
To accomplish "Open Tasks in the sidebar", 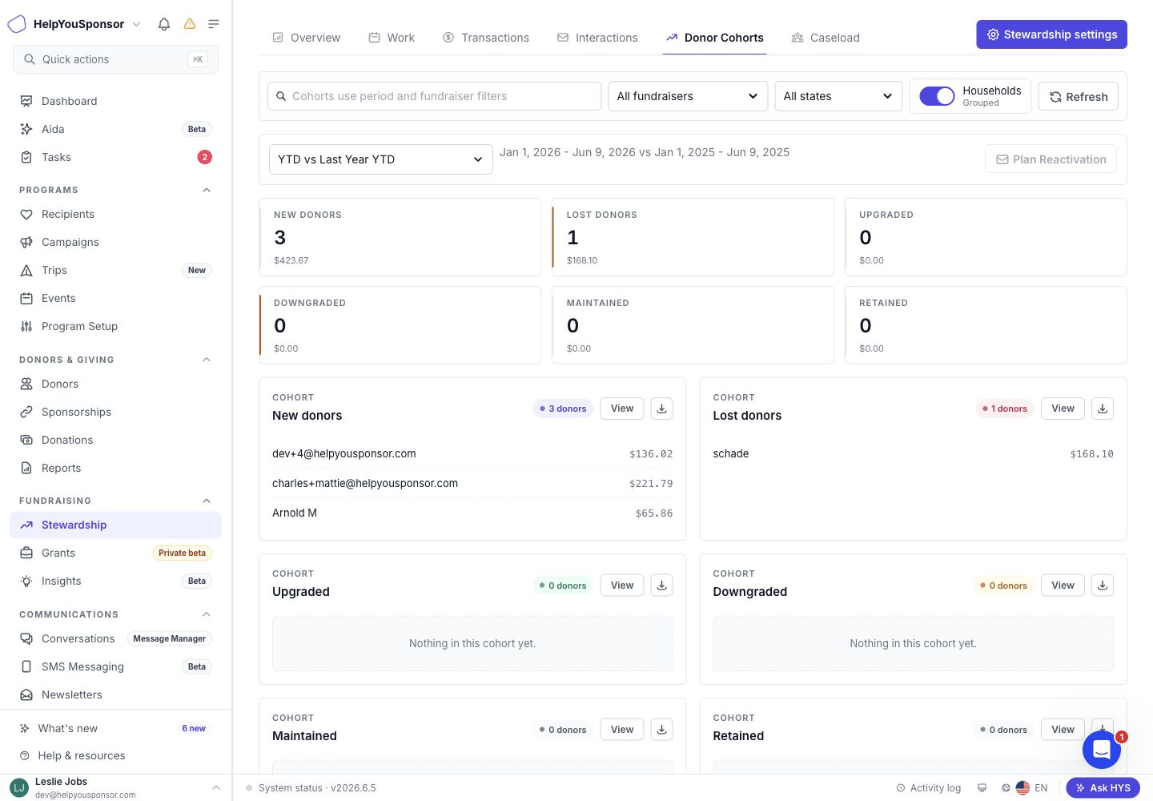I will click(115, 157).
